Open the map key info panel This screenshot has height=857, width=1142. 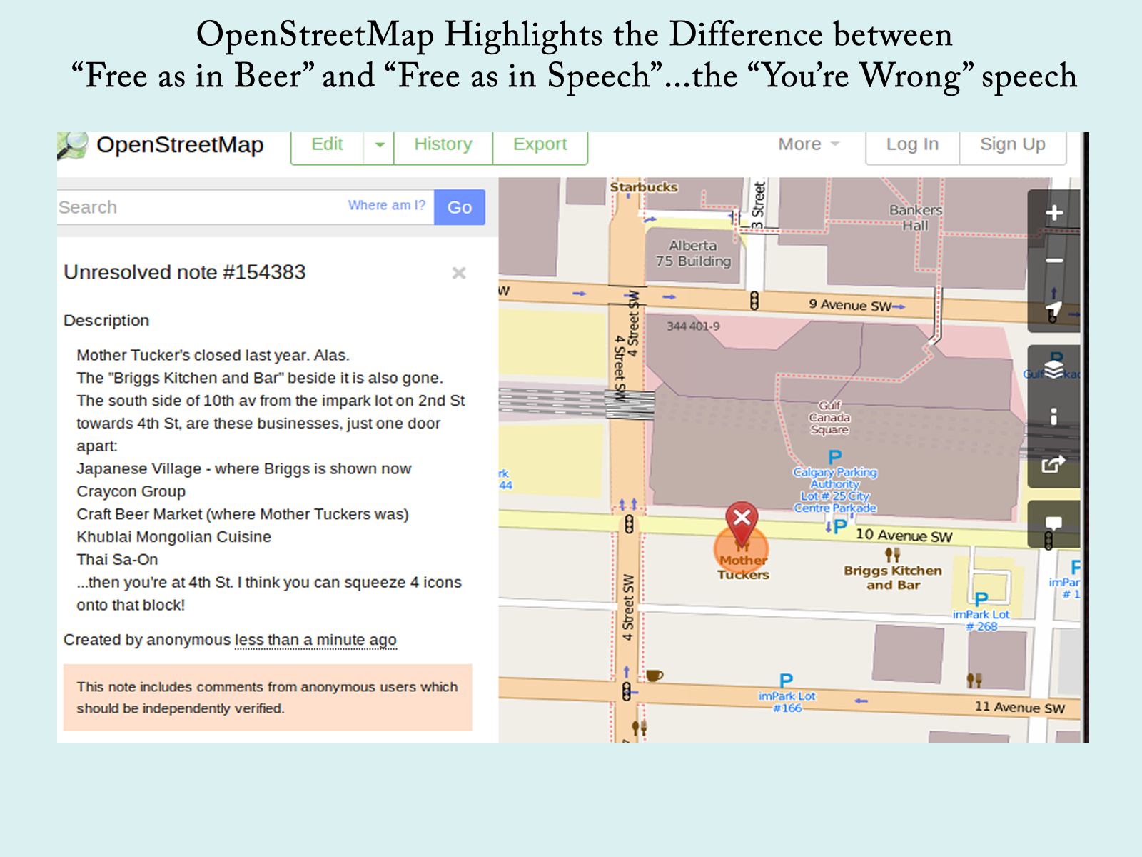(1053, 416)
